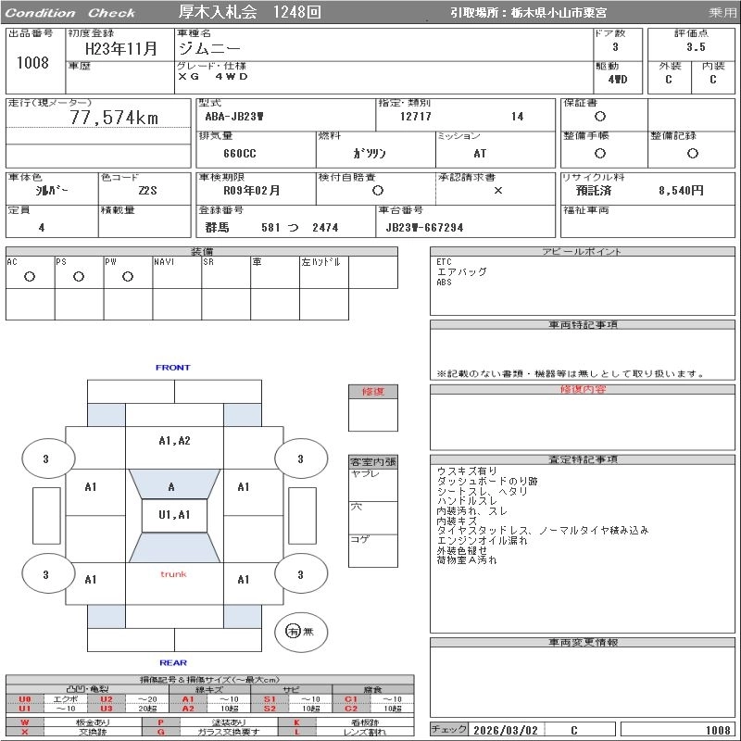Click the 修復 header box

pyautogui.click(x=372, y=392)
